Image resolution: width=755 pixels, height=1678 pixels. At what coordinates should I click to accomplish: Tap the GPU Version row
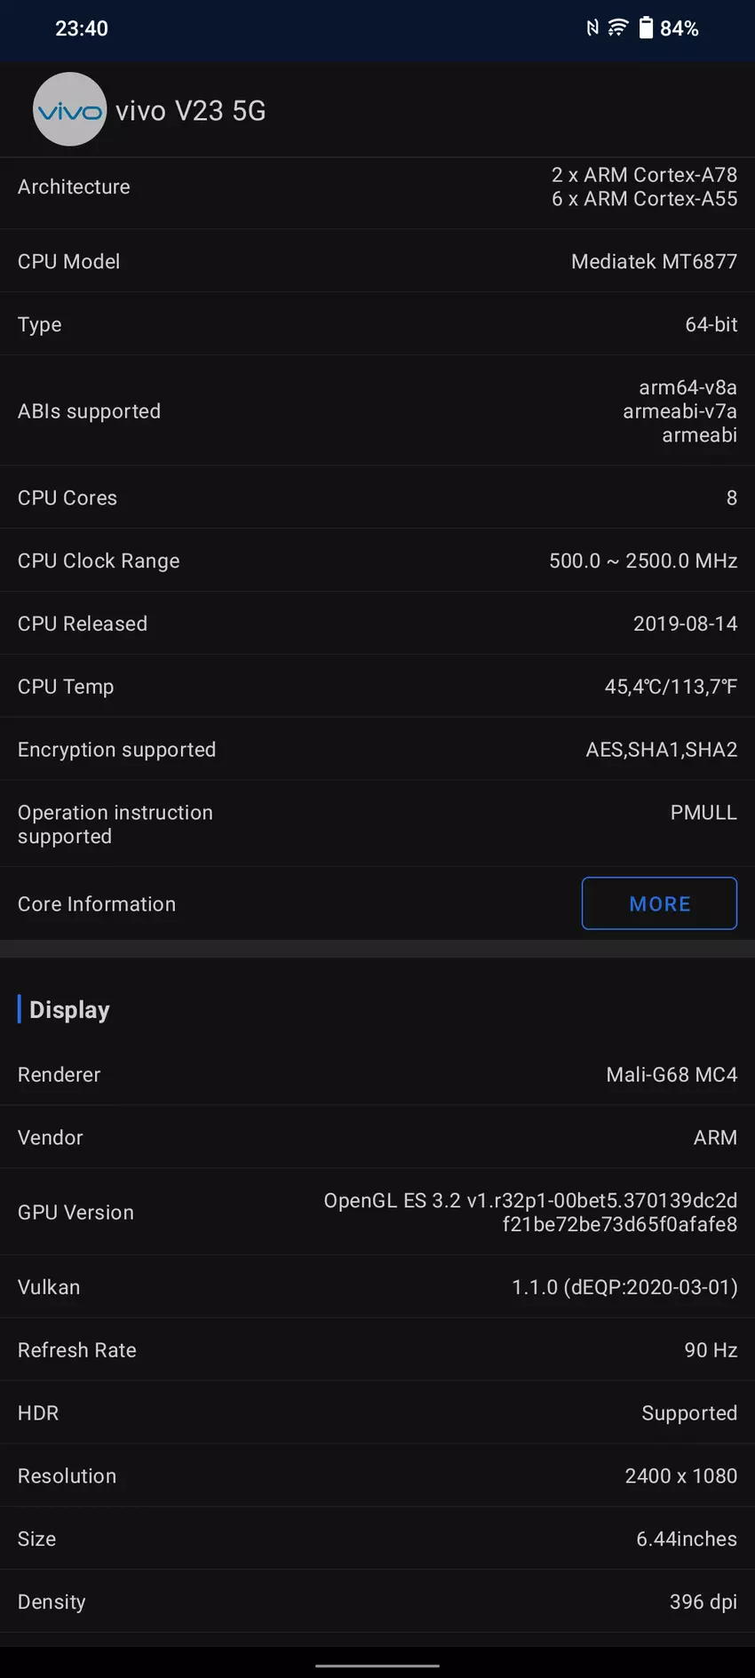(x=377, y=1213)
